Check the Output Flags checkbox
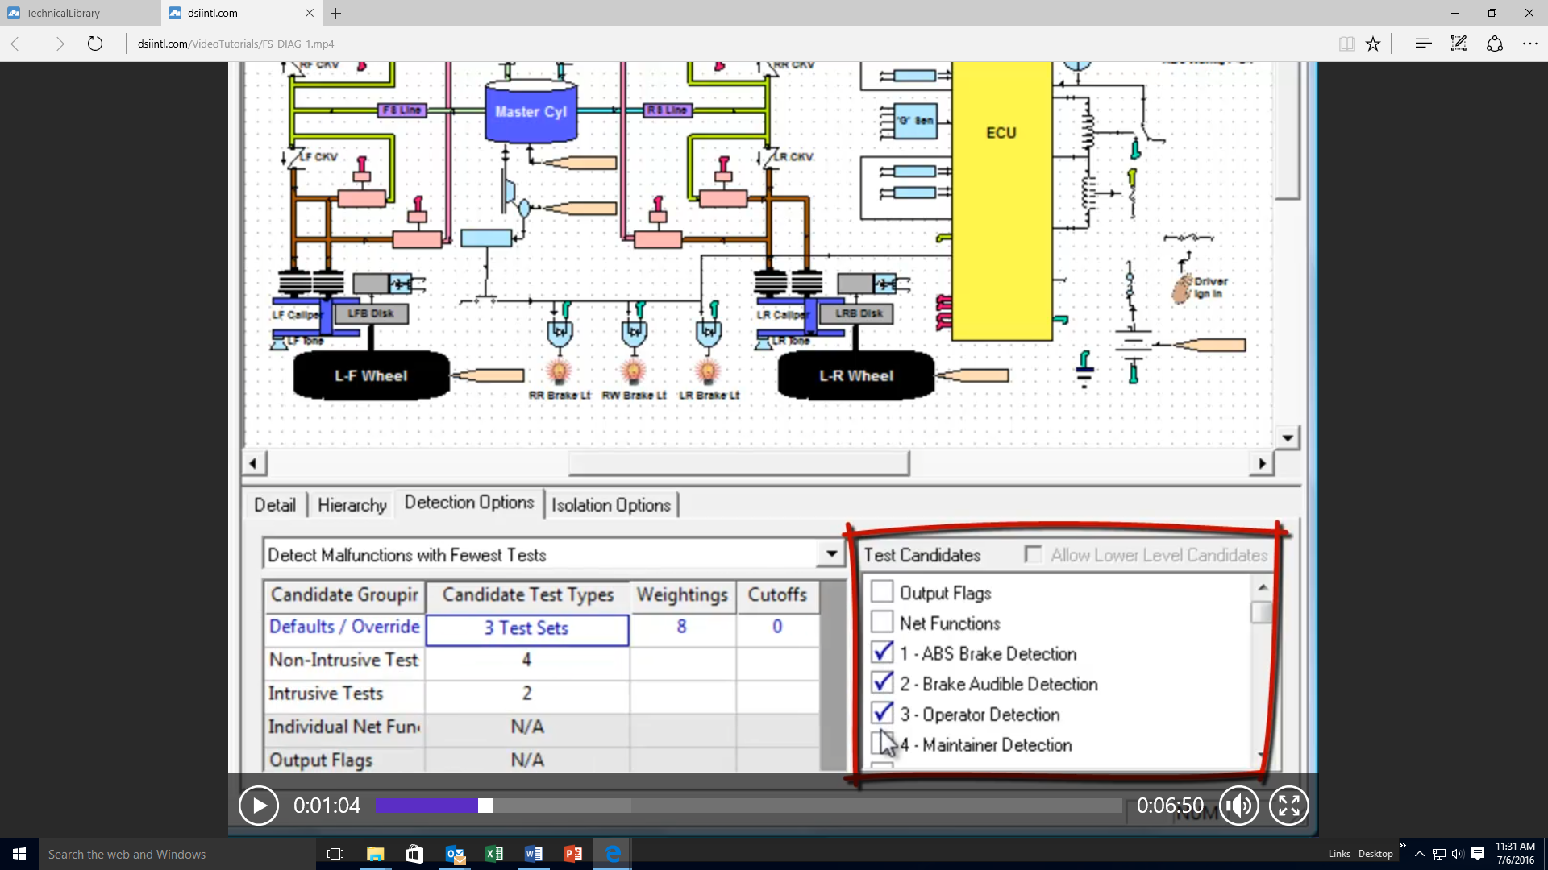1548x870 pixels. 882,592
